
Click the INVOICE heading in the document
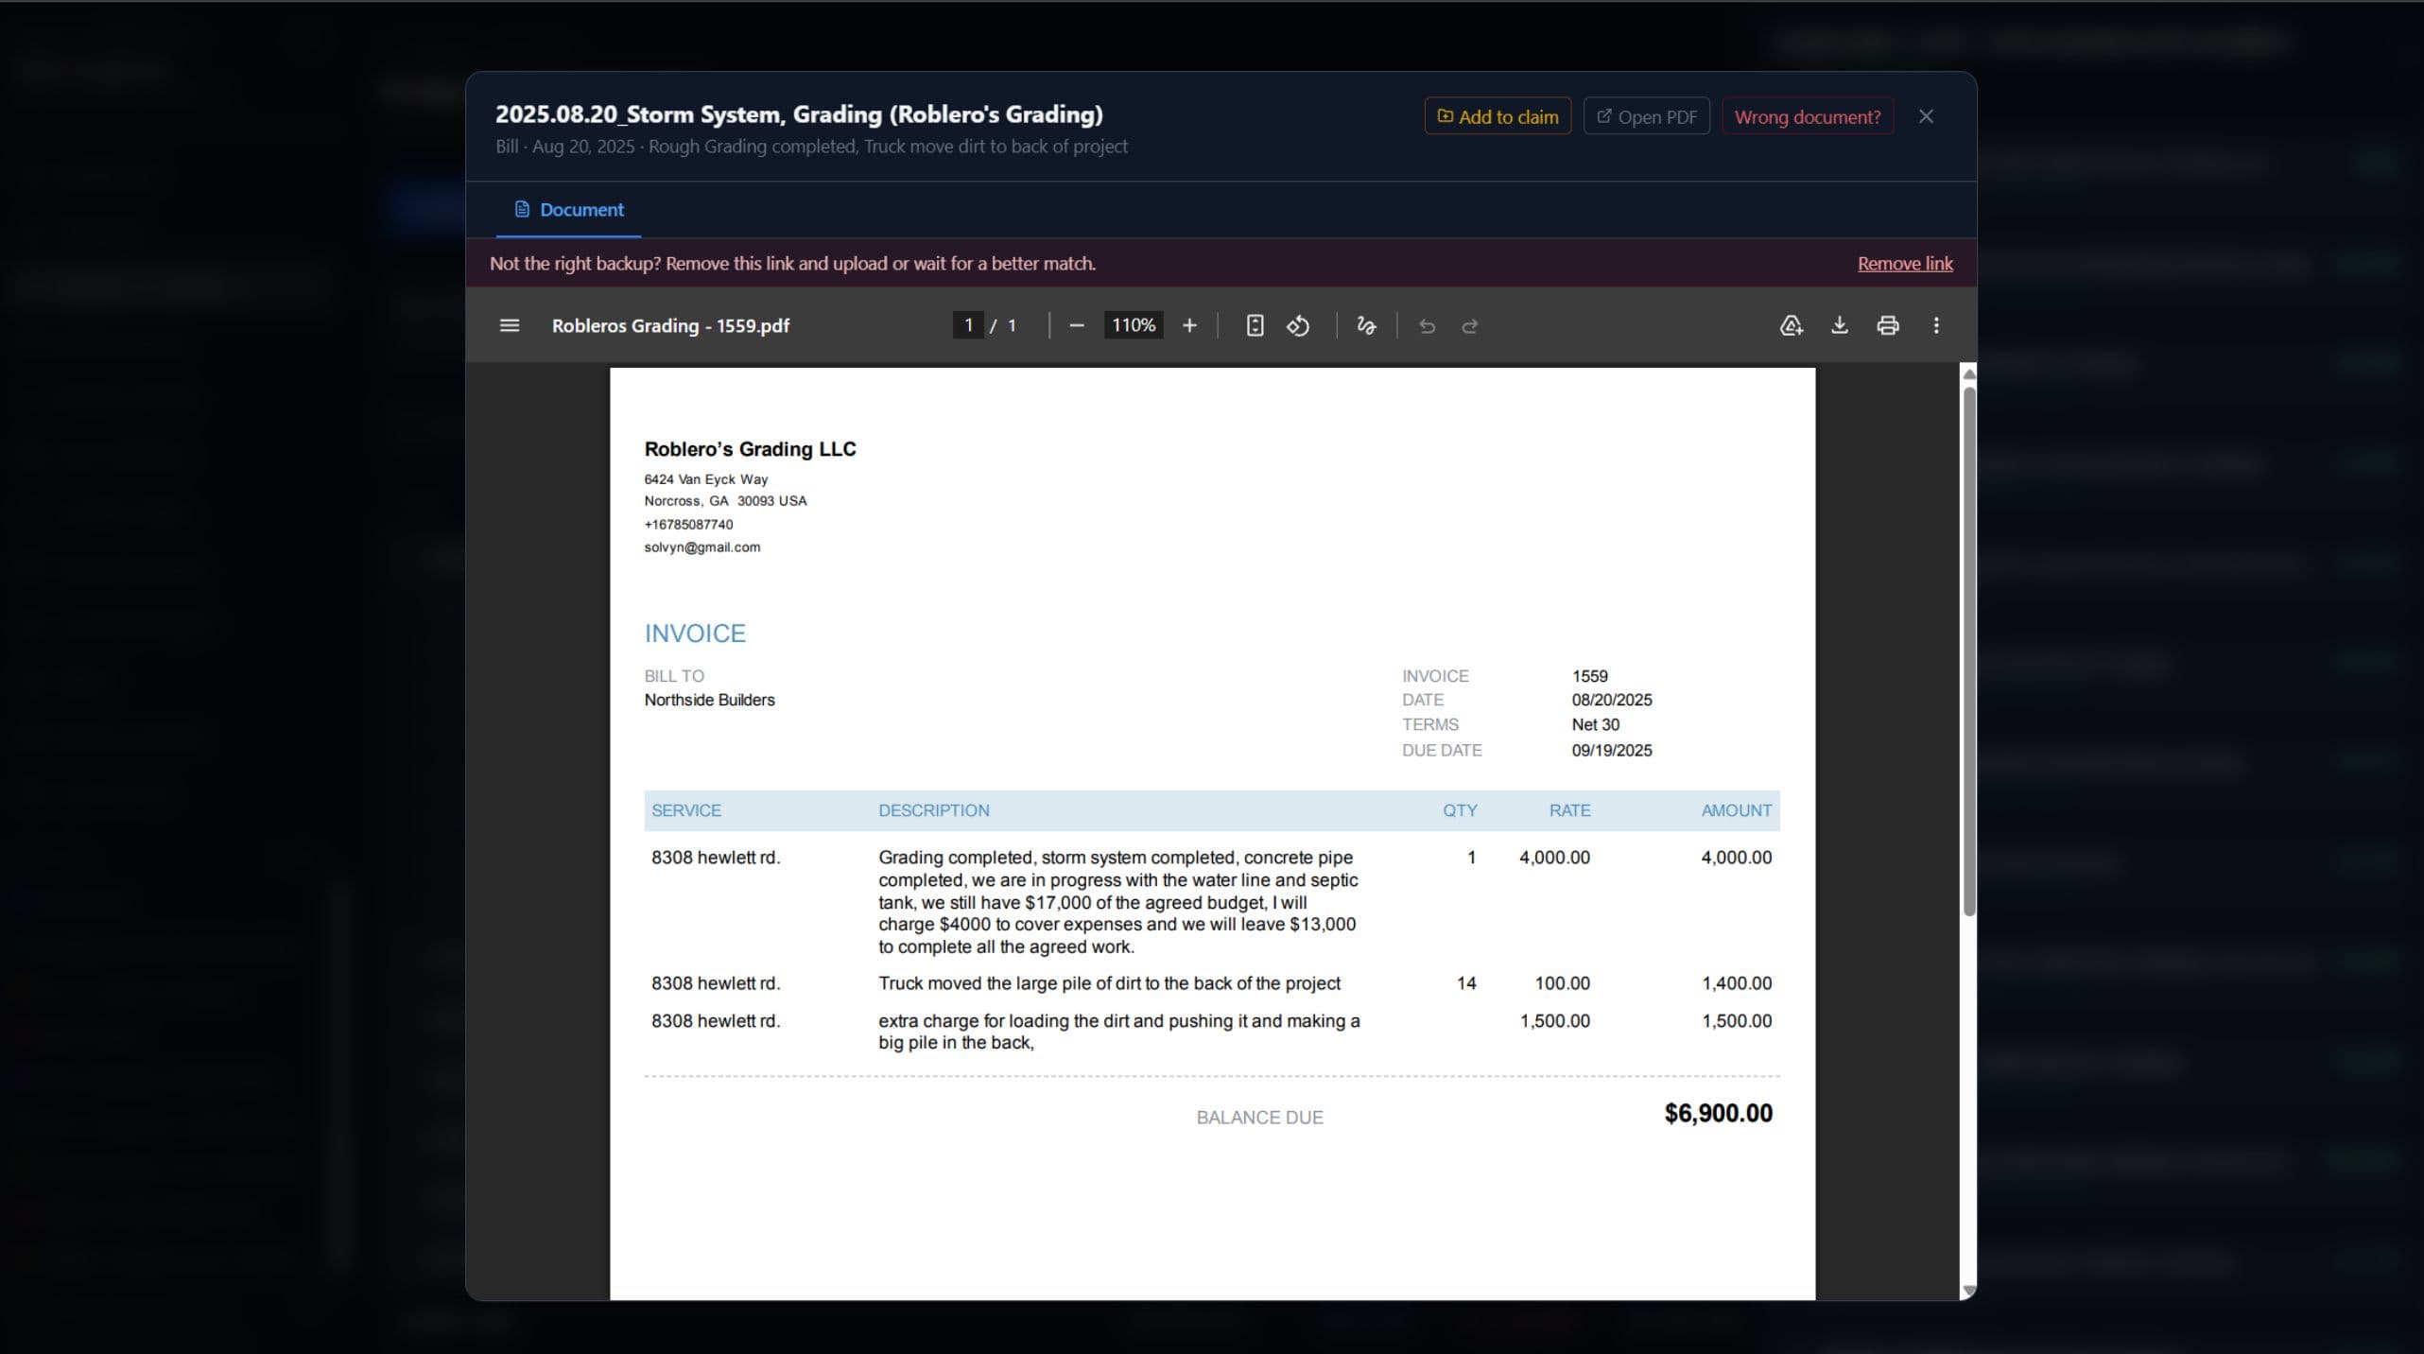(x=695, y=634)
